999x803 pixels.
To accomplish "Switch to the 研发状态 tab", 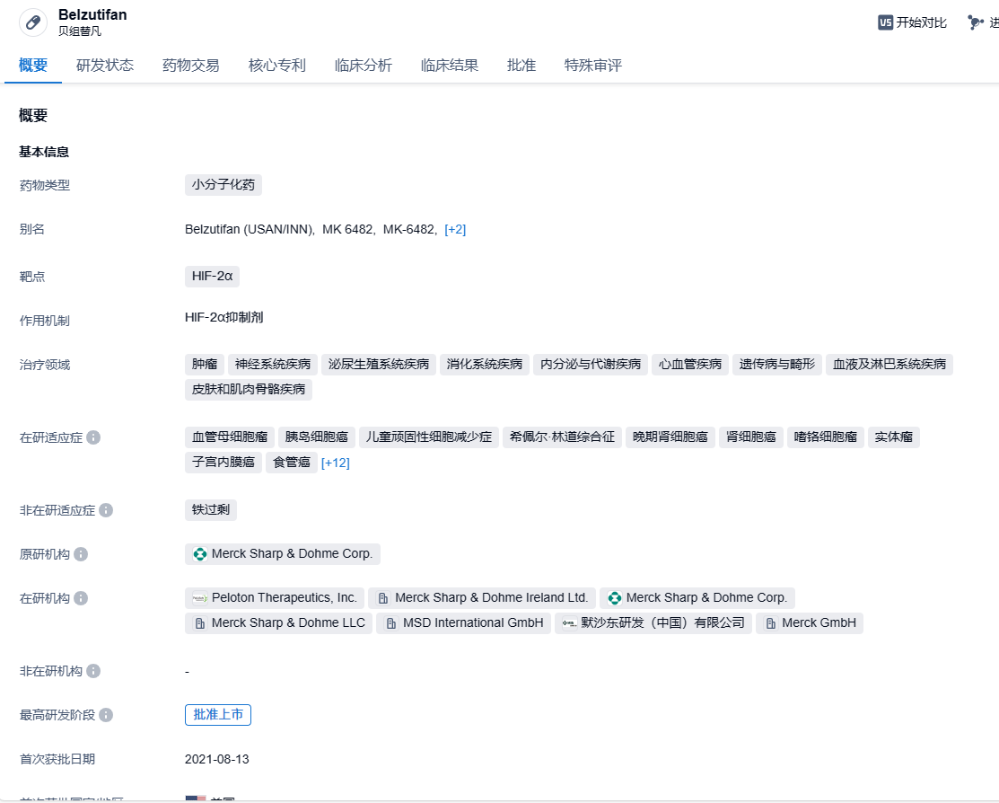I will (x=105, y=65).
